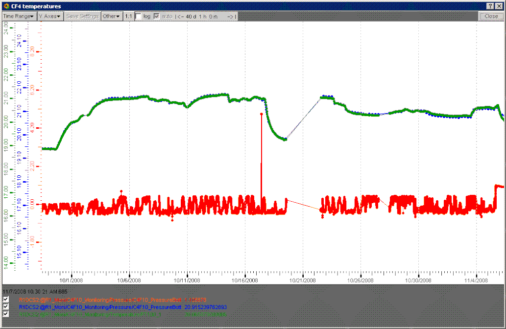Click the 10/30/2008 x-axis date label
The image size is (506, 329).
coord(418,281)
